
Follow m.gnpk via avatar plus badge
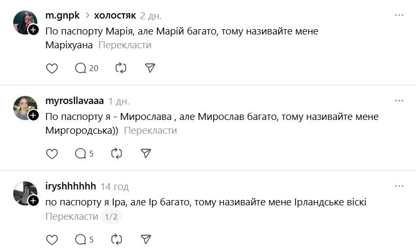coord(34,30)
